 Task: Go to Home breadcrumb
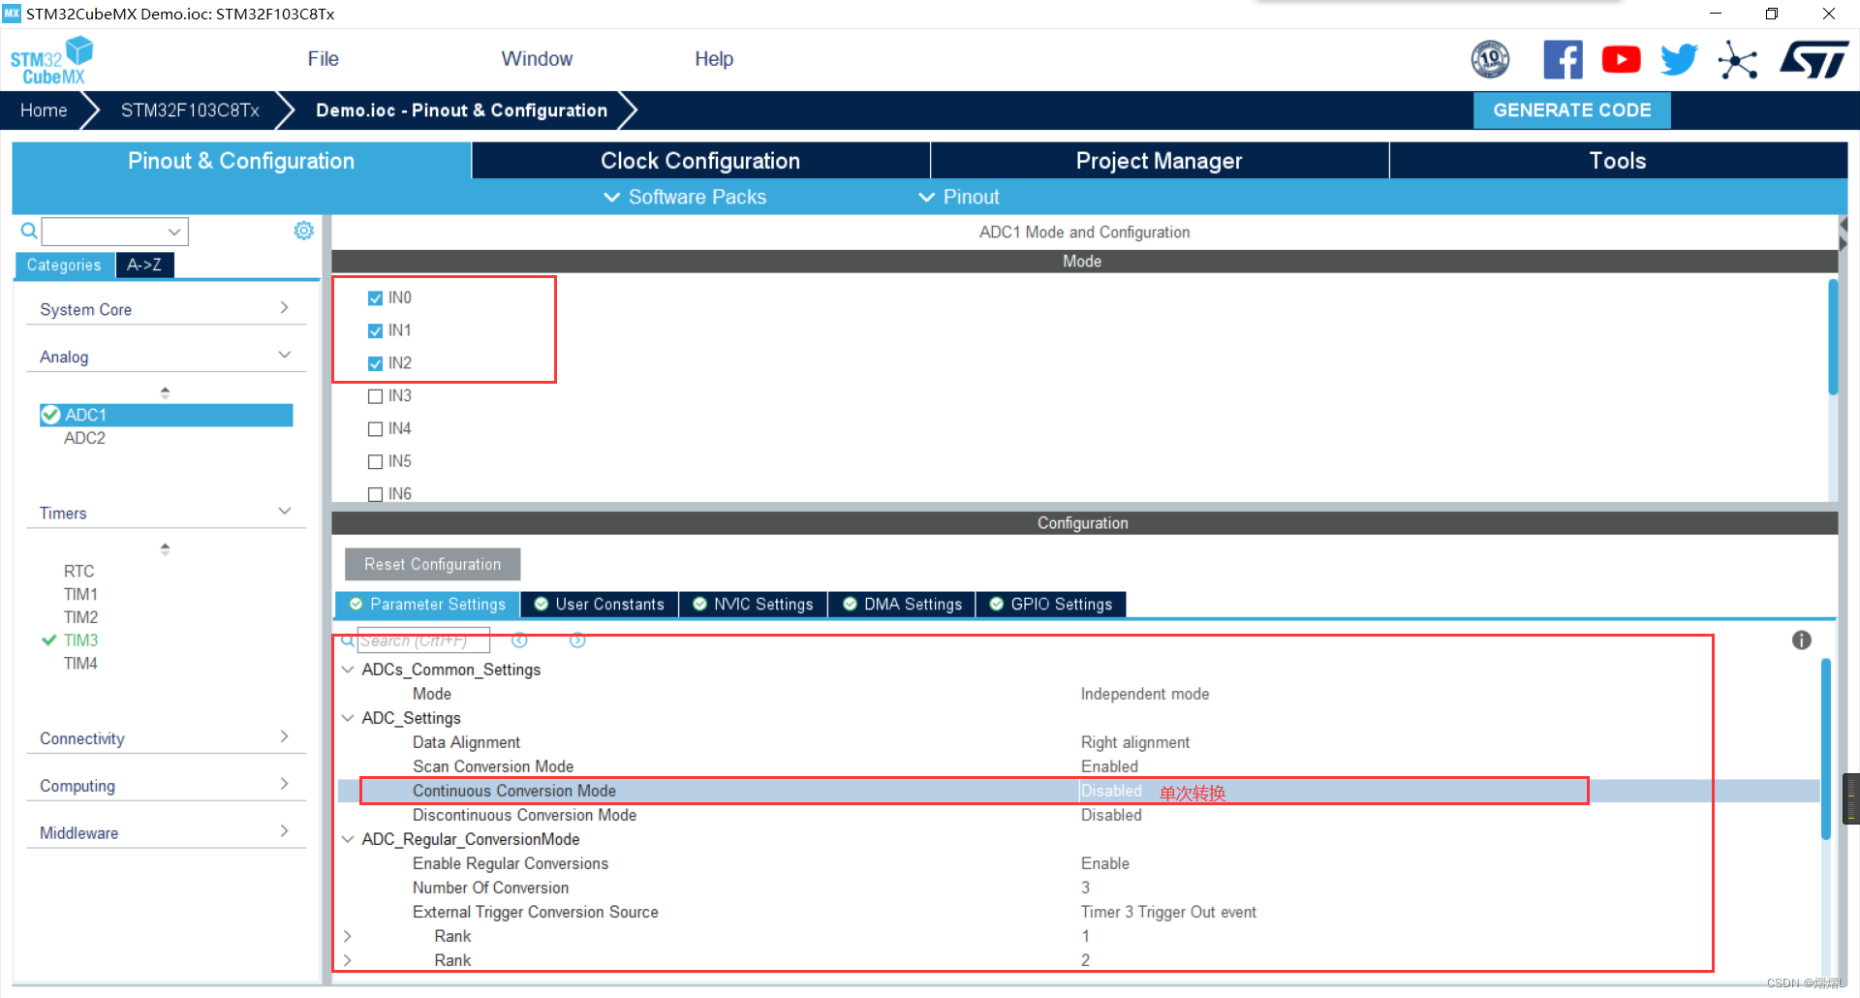click(44, 110)
